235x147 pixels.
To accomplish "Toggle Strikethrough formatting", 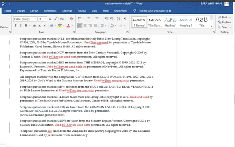I will tap(35, 26).
